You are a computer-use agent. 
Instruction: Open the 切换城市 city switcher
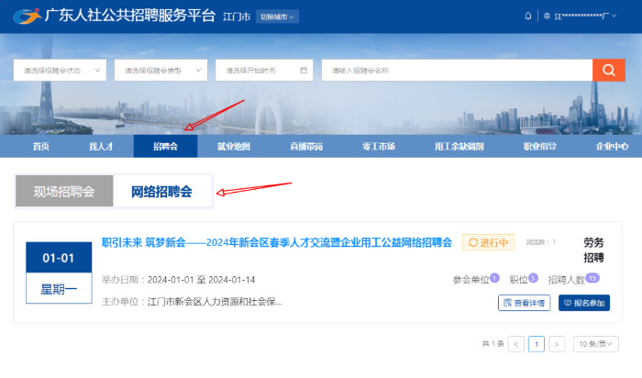click(x=276, y=17)
